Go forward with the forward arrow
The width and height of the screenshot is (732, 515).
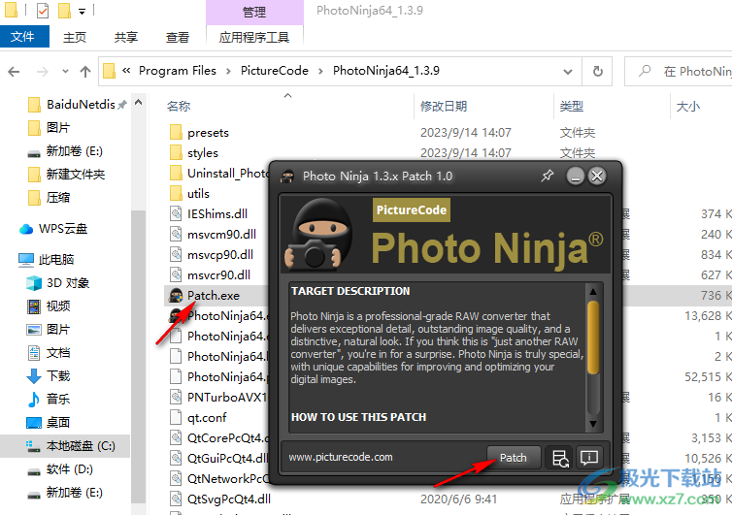pyautogui.click(x=43, y=72)
